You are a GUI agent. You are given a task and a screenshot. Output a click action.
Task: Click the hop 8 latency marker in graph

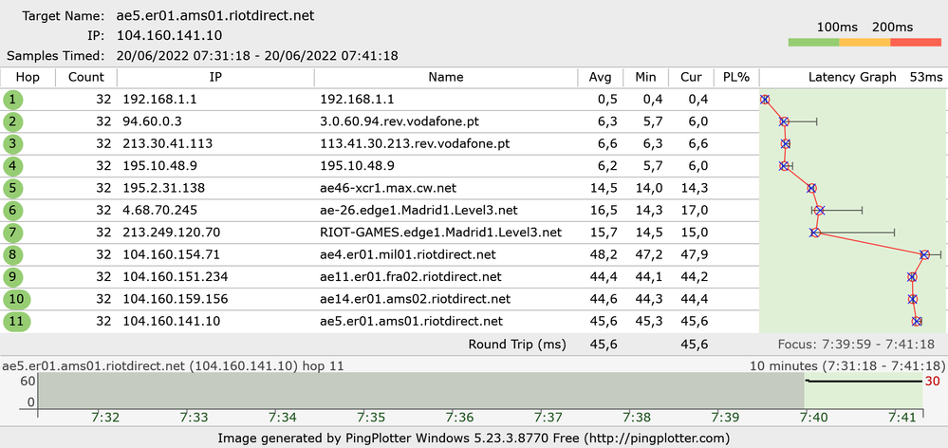[924, 254]
